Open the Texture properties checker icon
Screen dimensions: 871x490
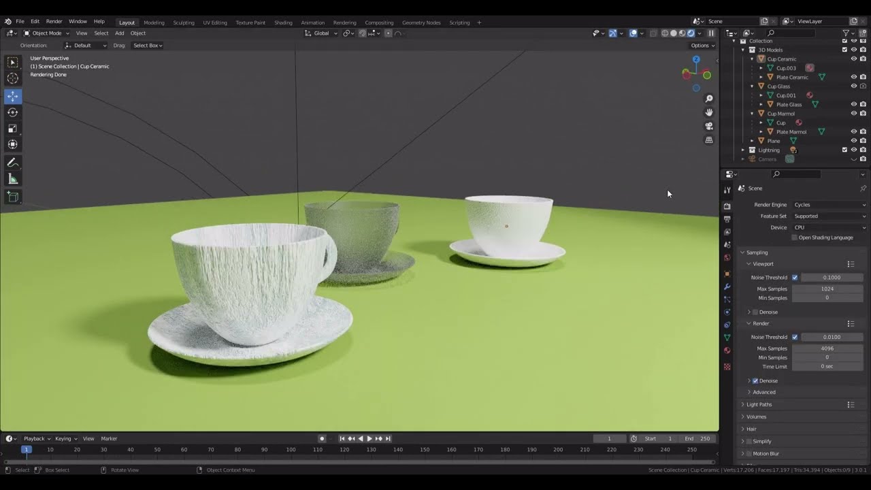(727, 367)
